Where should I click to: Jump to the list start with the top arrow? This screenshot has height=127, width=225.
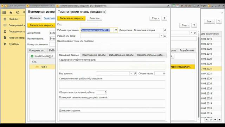point(207,120)
